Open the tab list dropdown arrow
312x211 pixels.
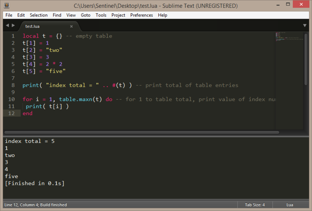point(305,25)
